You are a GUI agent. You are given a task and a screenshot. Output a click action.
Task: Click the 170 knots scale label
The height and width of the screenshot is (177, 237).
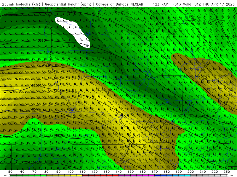(155, 172)
